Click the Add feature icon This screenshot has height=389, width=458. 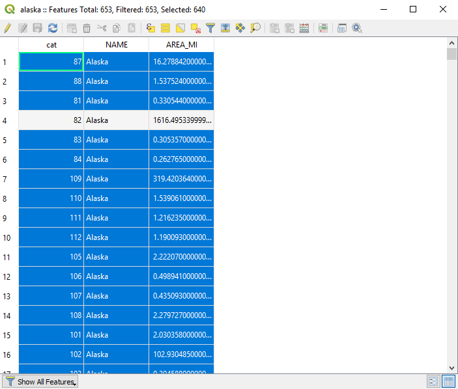pyautogui.click(x=72, y=28)
